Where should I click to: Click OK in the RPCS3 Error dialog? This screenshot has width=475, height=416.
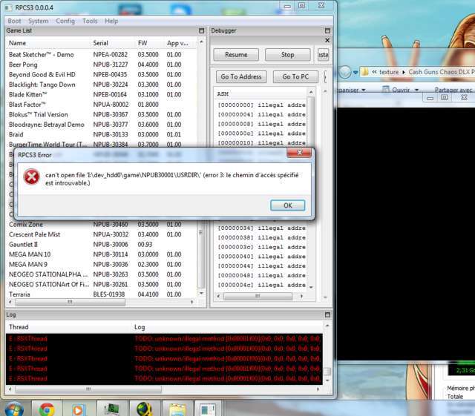(287, 205)
